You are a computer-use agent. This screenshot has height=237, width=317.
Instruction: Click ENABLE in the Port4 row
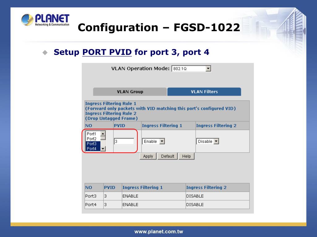[130, 205]
